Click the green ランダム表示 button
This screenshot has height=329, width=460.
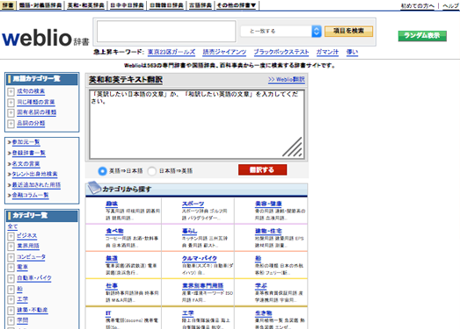422,36
